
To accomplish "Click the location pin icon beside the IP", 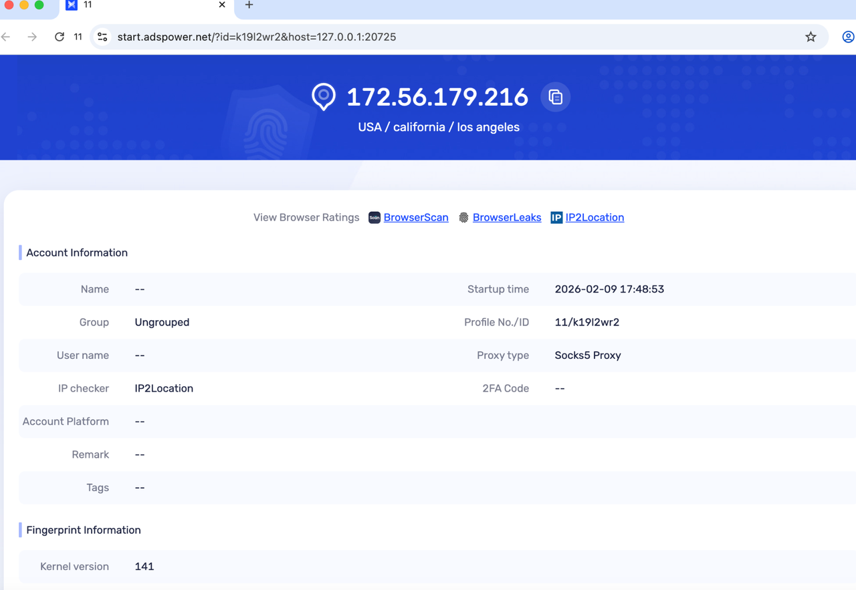I will pyautogui.click(x=324, y=97).
